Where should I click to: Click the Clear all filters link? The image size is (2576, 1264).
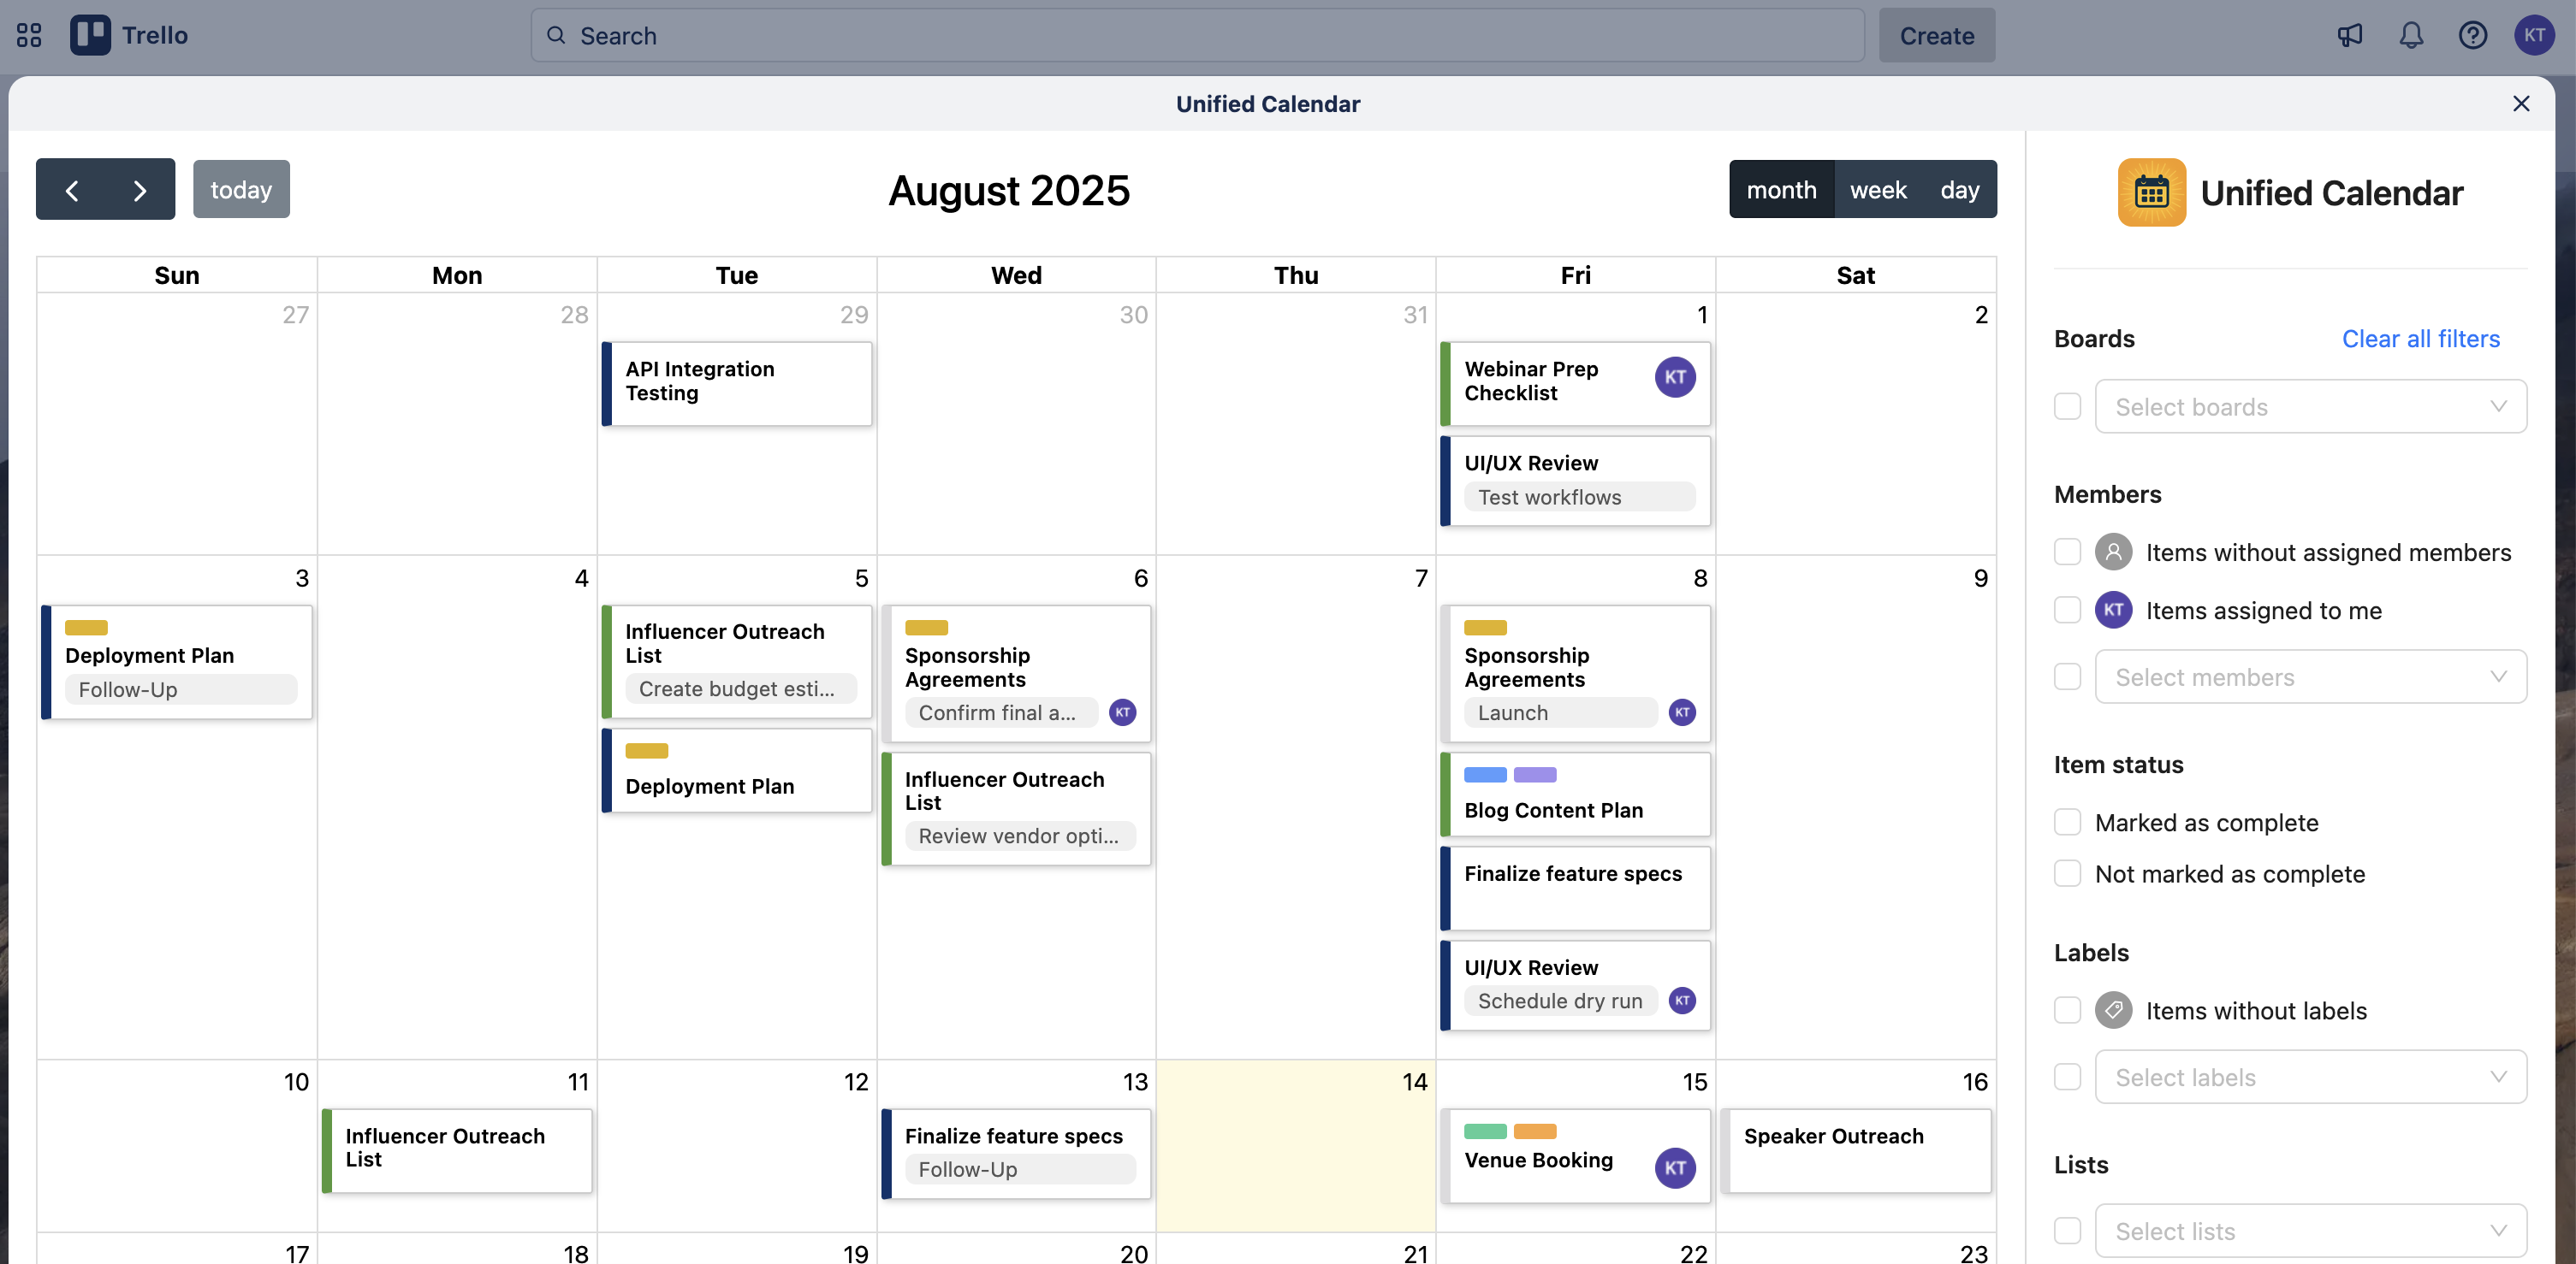(x=2420, y=339)
